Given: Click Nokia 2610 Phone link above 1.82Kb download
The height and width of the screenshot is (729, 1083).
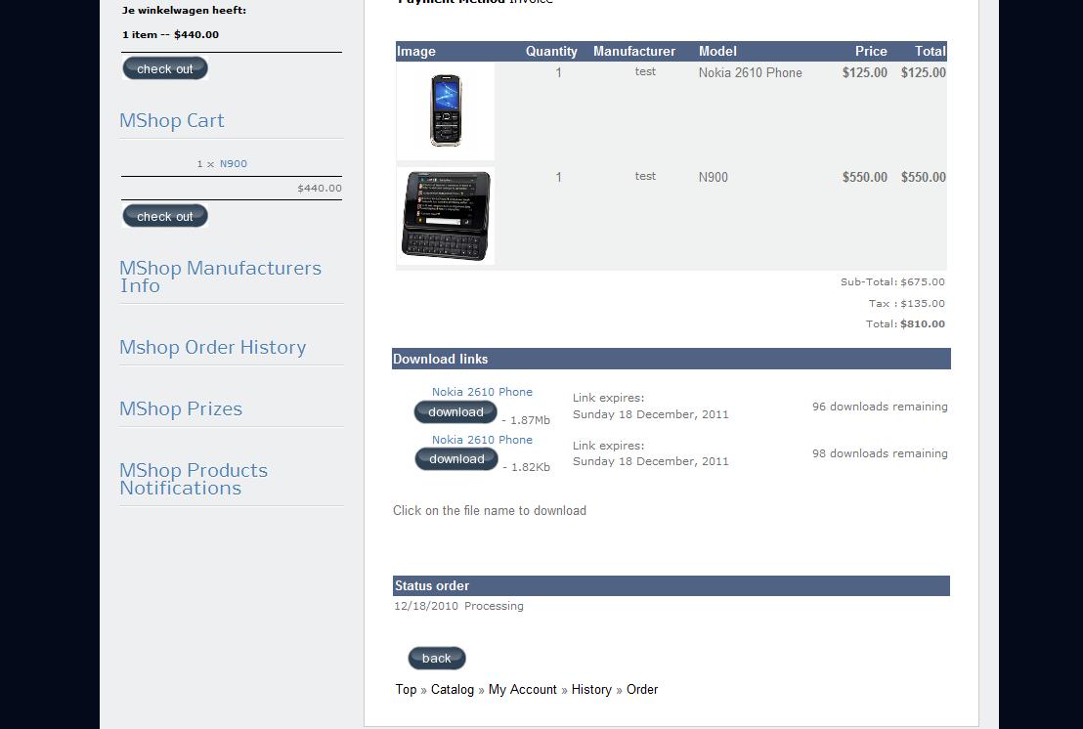Looking at the screenshot, I should click(x=482, y=440).
